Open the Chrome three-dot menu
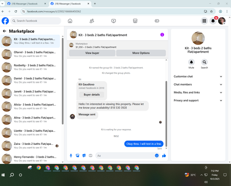 point(227,12)
